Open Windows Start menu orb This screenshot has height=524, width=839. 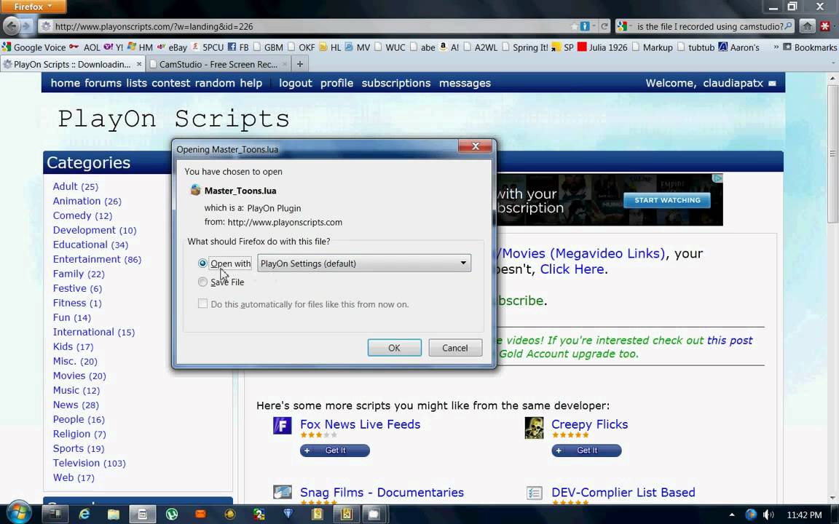coord(18,513)
